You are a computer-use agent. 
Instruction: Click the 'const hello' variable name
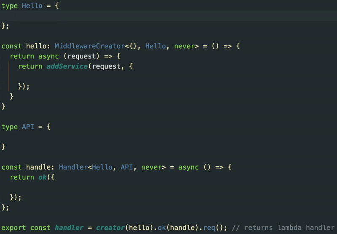coord(36,46)
